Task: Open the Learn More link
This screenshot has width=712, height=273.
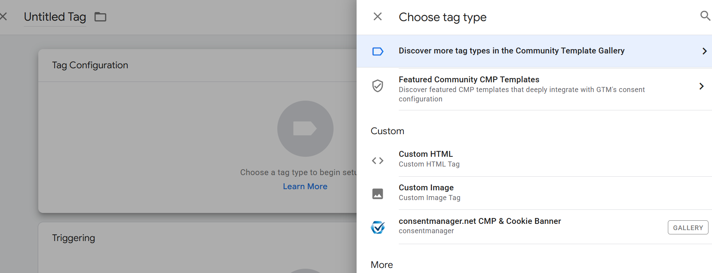Action: (x=305, y=186)
